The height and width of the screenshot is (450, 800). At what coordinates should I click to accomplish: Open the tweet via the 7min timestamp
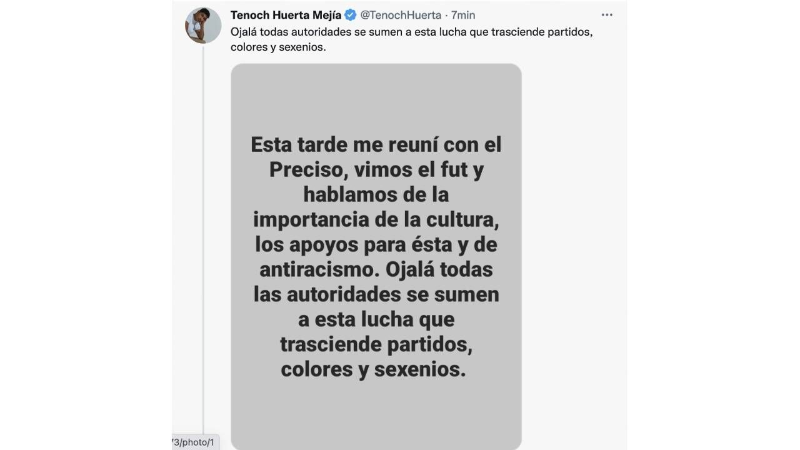click(464, 15)
